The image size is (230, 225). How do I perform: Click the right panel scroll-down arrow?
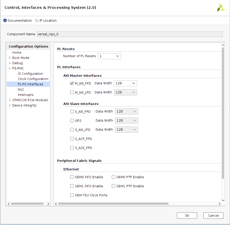click(x=223, y=200)
